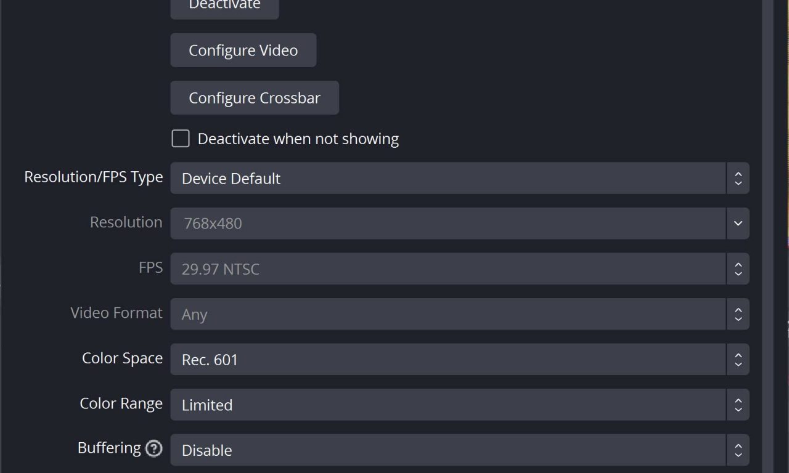Click the up-down arrows on Resolution/FPS Type
The image size is (789, 473).
[x=738, y=179]
